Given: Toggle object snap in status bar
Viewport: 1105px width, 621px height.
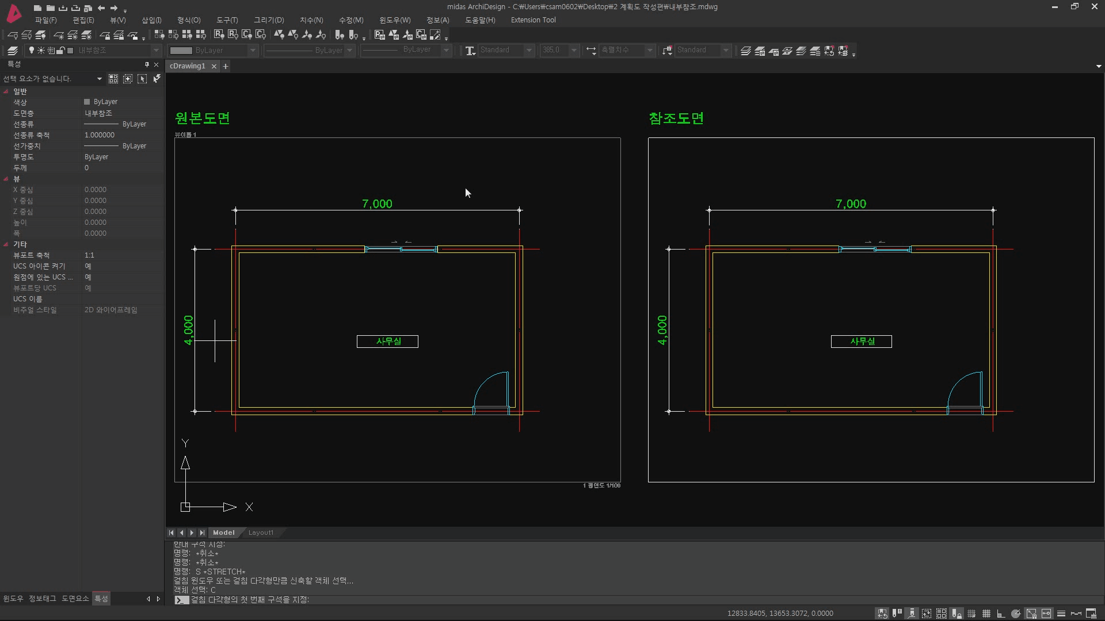Looking at the screenshot, I should click(x=1031, y=614).
